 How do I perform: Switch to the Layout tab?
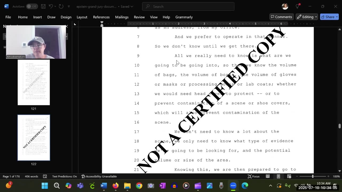(x=82, y=17)
